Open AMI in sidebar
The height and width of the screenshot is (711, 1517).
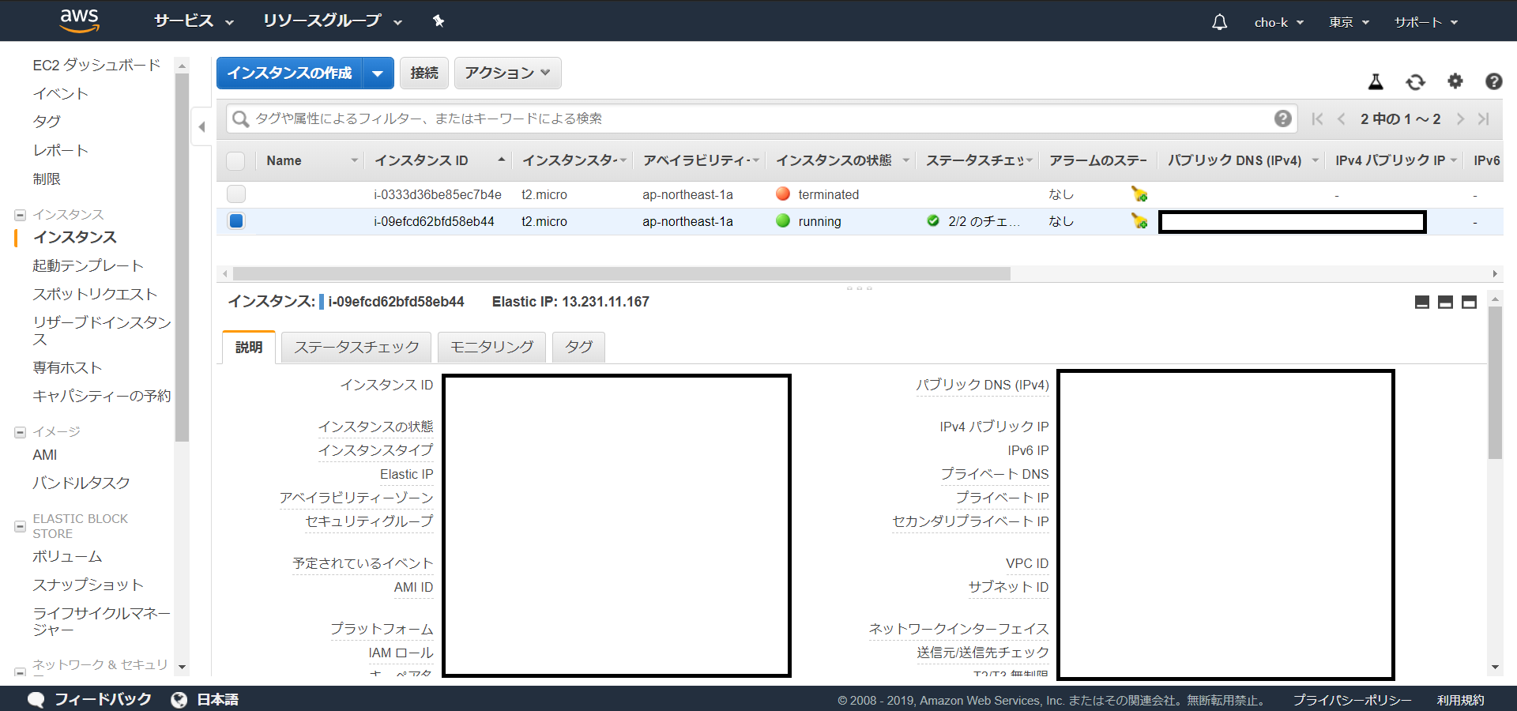45,455
